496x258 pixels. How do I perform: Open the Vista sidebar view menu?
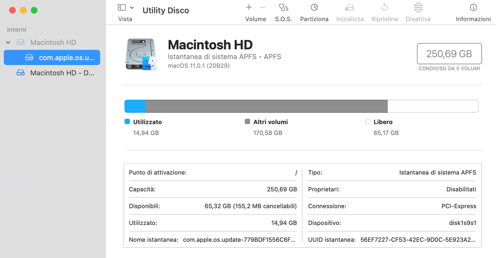pyautogui.click(x=132, y=7)
